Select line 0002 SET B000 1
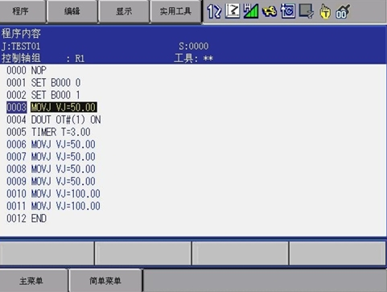Screen dimensions: 387x292 [x=43, y=95]
